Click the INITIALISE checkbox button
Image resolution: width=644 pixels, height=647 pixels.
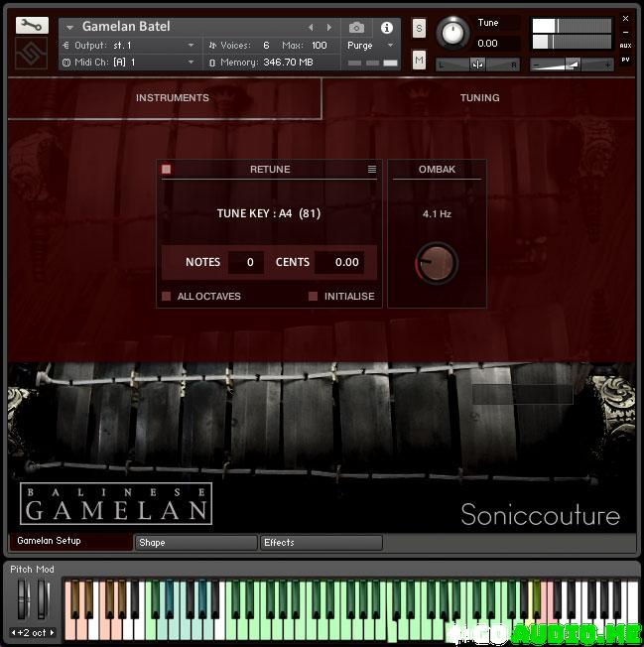(314, 297)
